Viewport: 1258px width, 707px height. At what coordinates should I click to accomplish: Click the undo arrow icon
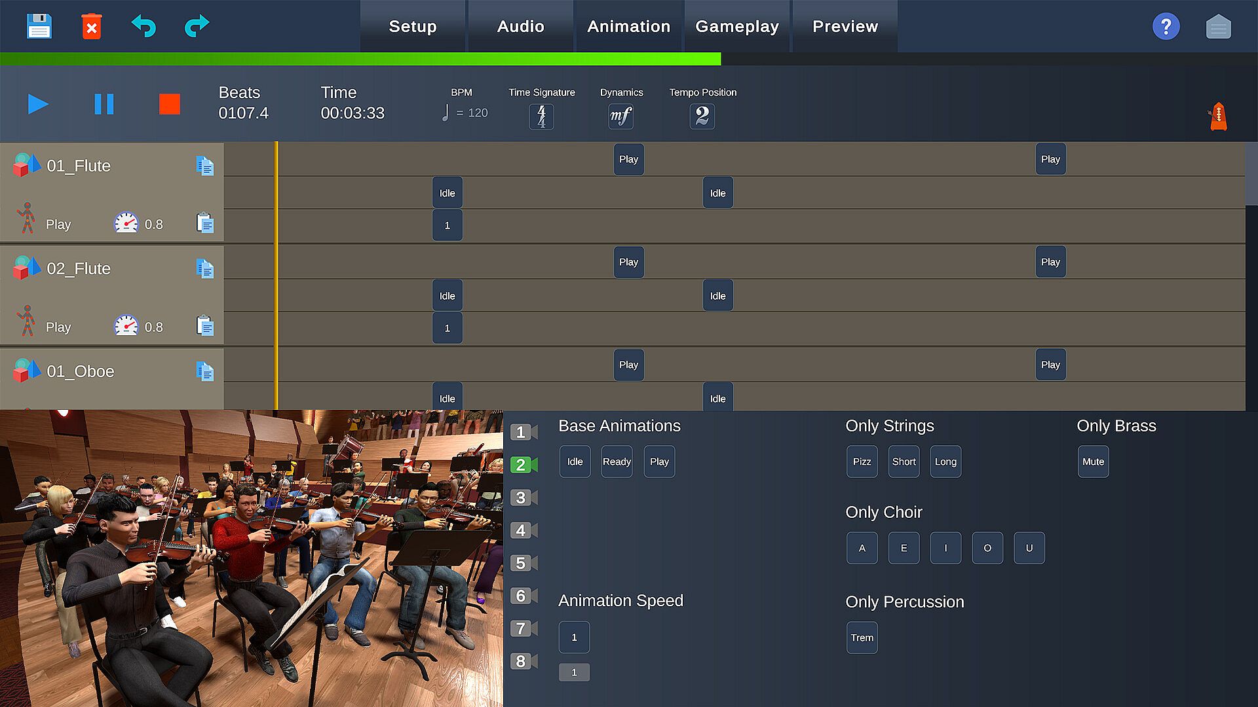coord(143,26)
